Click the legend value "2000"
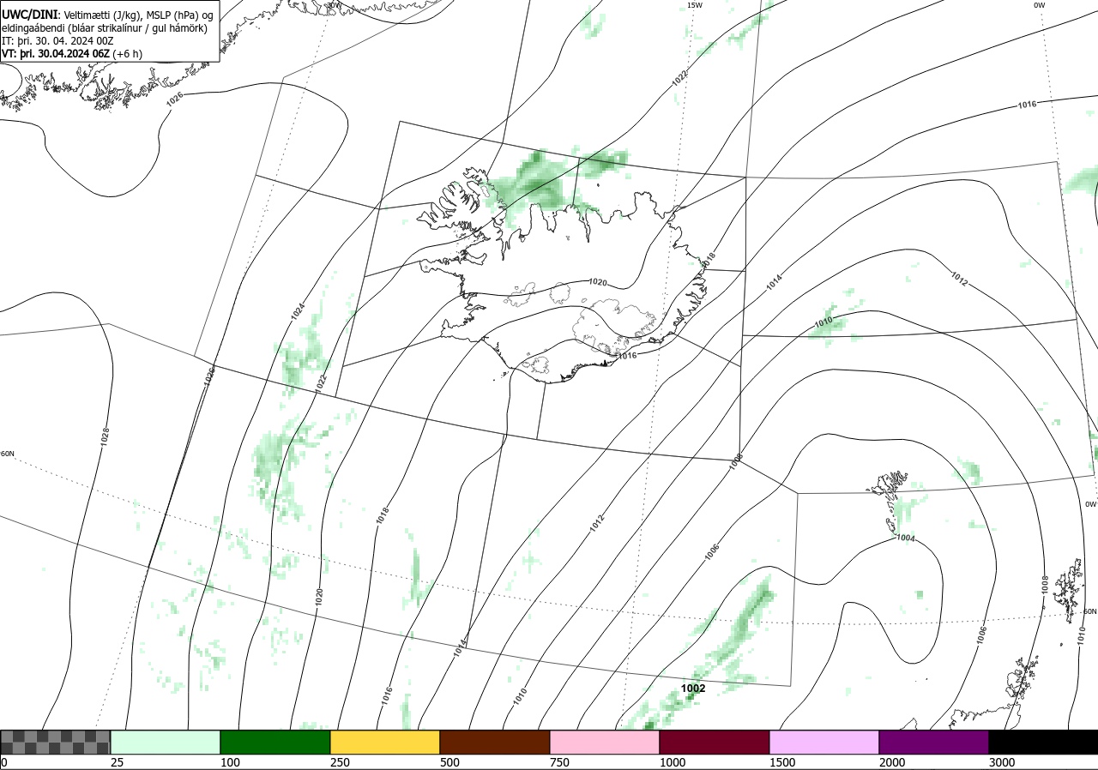The width and height of the screenshot is (1098, 770). click(x=893, y=762)
